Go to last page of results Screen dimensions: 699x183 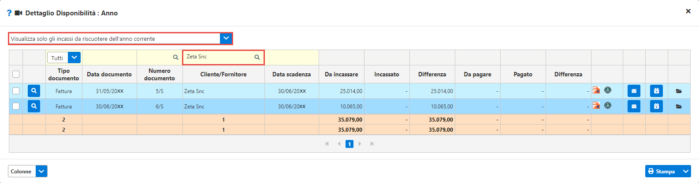click(372, 144)
